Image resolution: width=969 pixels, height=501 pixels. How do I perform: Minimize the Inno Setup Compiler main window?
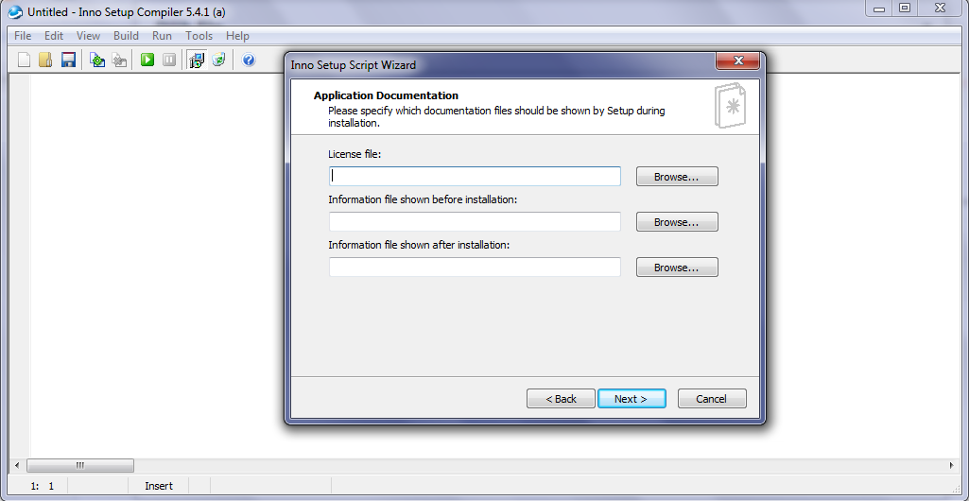point(879,8)
